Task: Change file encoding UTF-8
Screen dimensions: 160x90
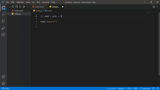Action: point(129,88)
